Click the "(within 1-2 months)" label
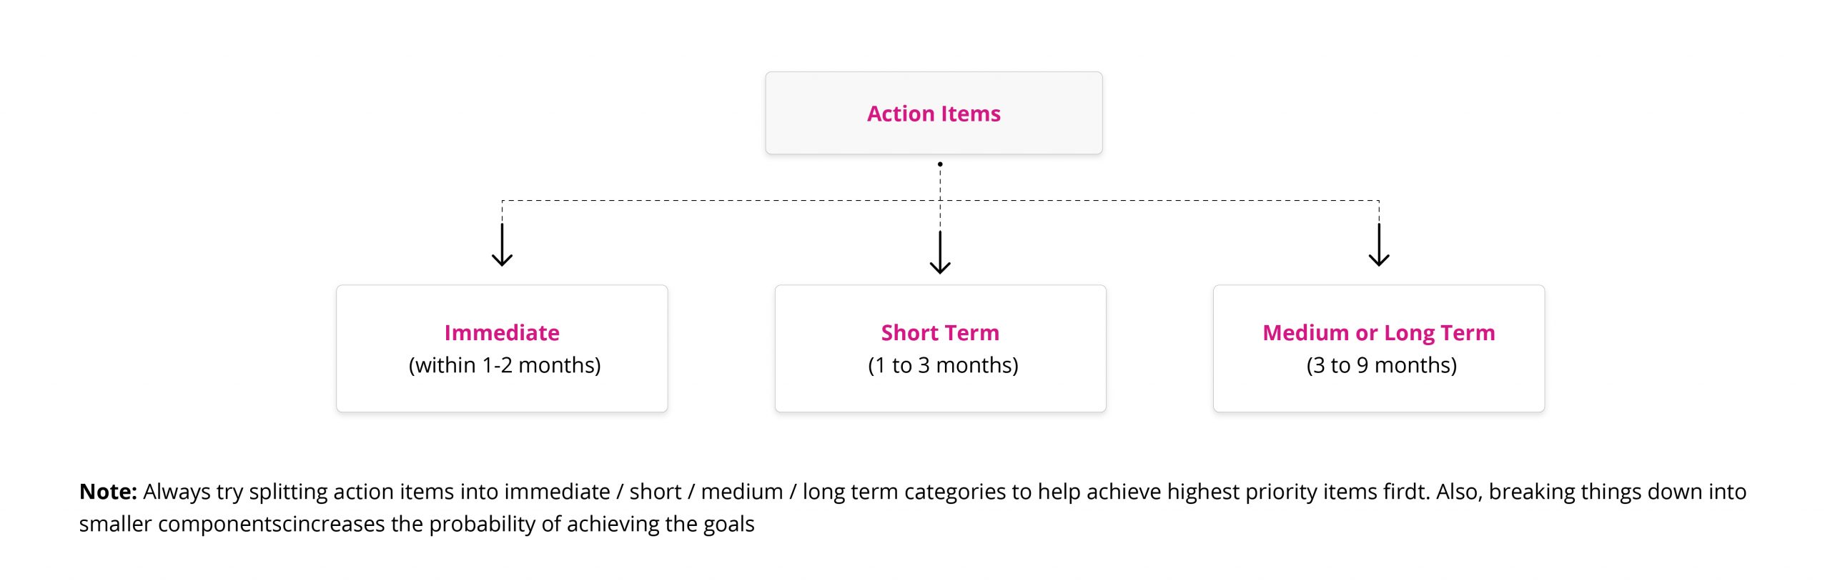Image resolution: width=1830 pixels, height=581 pixels. click(505, 365)
